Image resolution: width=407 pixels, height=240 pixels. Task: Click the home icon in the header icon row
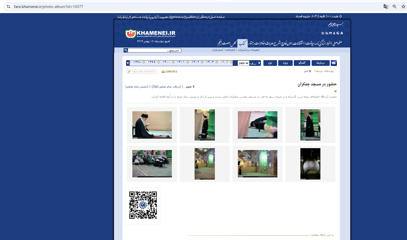click(x=341, y=33)
